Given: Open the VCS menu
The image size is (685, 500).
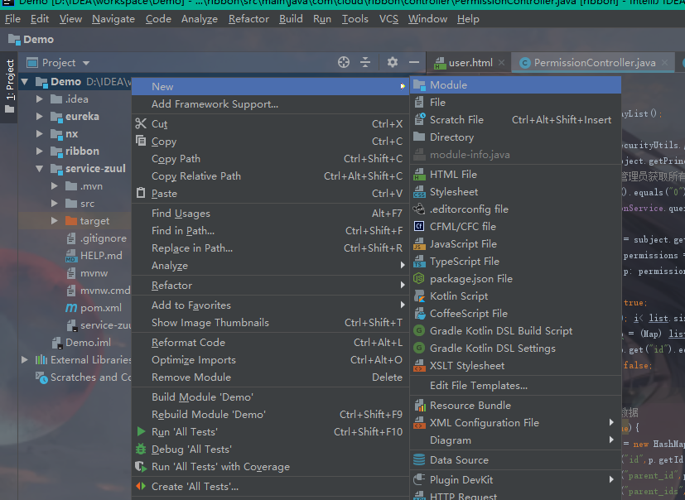Looking at the screenshot, I should tap(388, 19).
